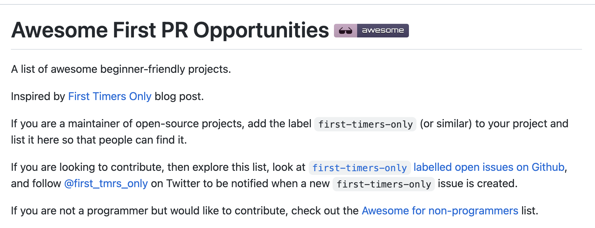Click the dark 'awesome' badge label
Screen dimensions: 595x228
coord(383,31)
